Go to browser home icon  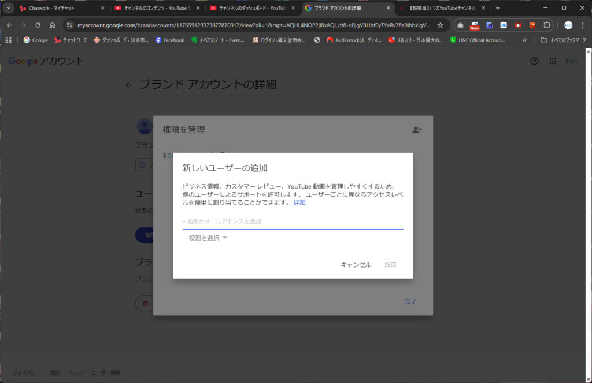coord(52,25)
